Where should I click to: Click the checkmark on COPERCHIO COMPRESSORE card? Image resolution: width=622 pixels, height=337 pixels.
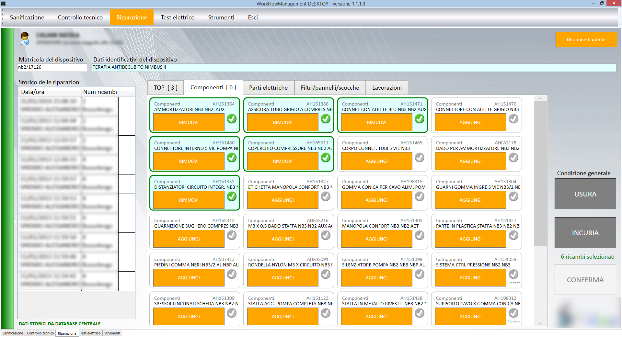(326, 158)
